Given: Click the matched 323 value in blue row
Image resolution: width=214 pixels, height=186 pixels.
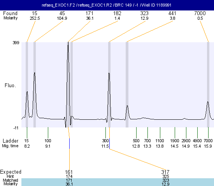Looking at the screenshot, I should click(165, 180).
